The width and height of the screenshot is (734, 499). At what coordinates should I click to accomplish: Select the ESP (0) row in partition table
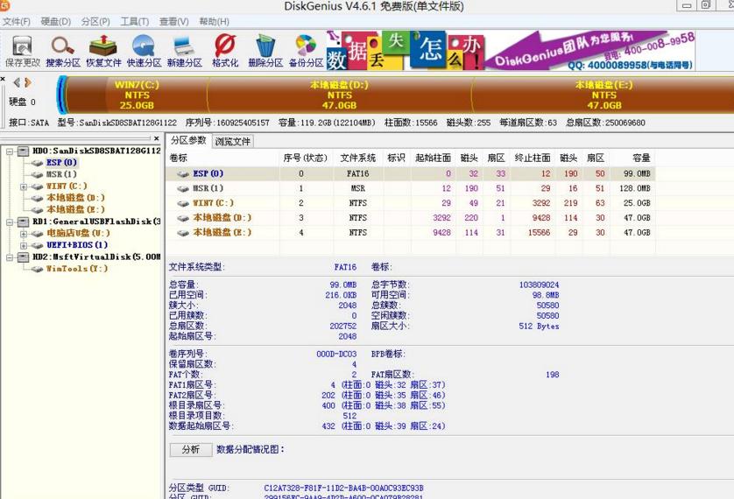(x=411, y=173)
